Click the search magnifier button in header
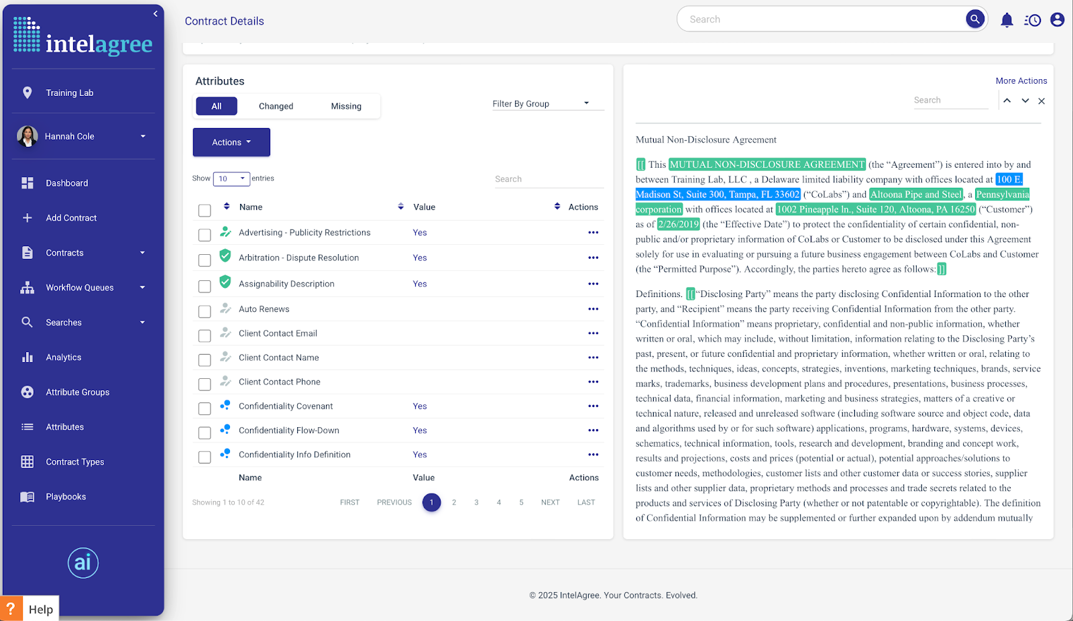This screenshot has width=1073, height=621. (x=975, y=19)
